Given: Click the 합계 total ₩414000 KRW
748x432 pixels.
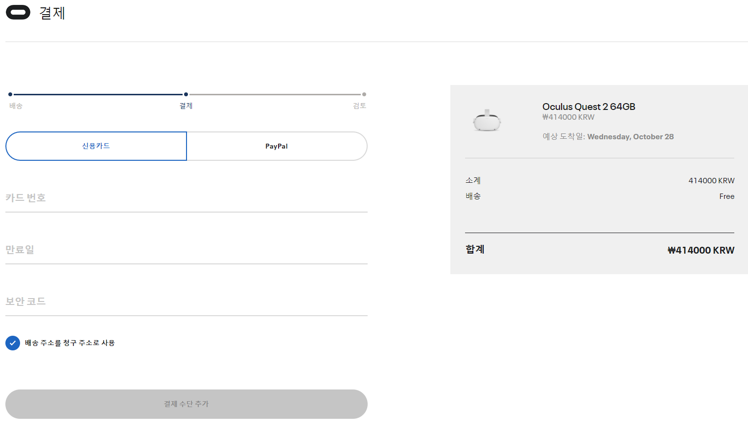Looking at the screenshot, I should 701,250.
